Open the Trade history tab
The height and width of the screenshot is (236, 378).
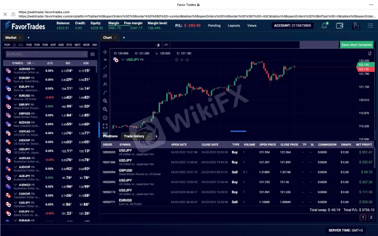(134, 136)
